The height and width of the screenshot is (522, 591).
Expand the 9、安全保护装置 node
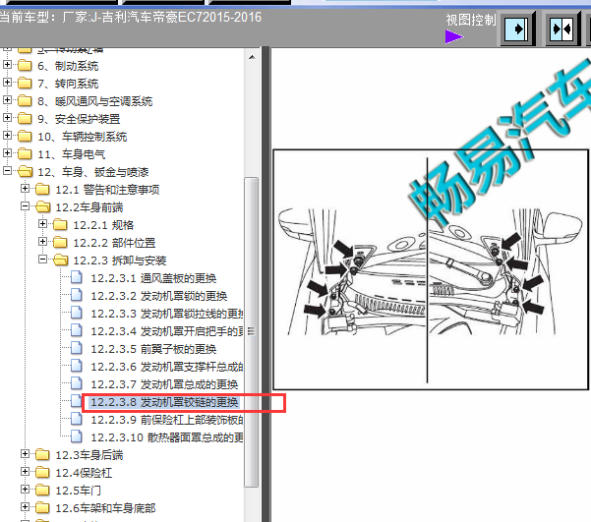click(x=7, y=118)
